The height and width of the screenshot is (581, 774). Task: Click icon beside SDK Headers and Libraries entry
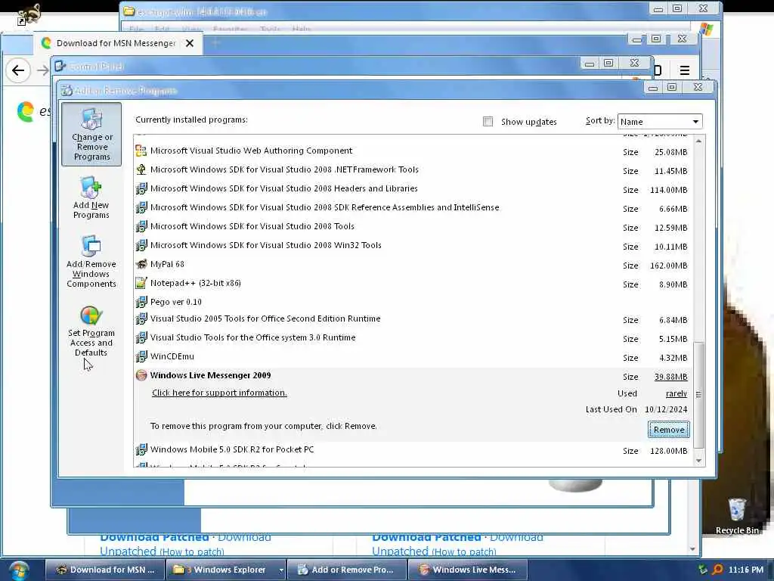141,188
